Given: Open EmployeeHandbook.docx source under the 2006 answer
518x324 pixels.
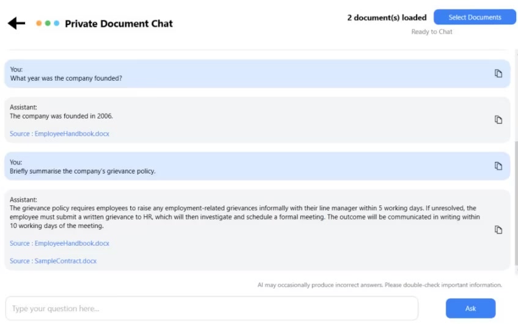Looking at the screenshot, I should pyautogui.click(x=59, y=133).
